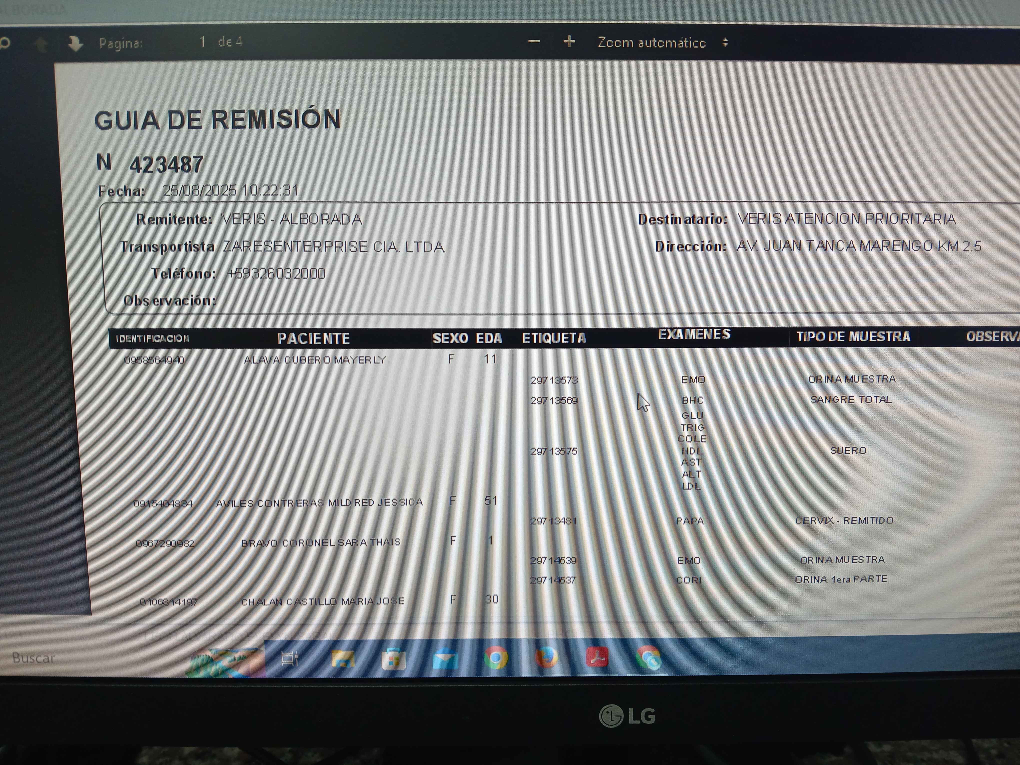The height and width of the screenshot is (765, 1020).
Task: Click etiqueta number 29713573
Action: pyautogui.click(x=554, y=380)
